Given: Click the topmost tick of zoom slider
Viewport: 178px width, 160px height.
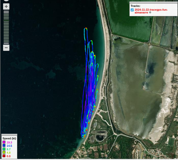Looking at the screenshot, I should [x=6, y=11].
